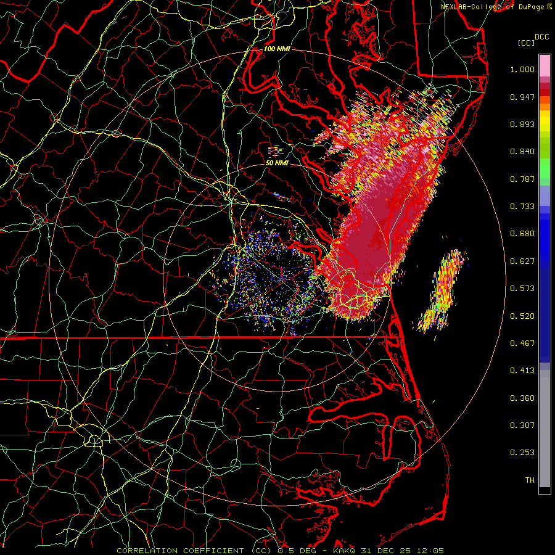Viewport: 555px width, 555px height.
Task: Click the DCC legend heading
Action: coord(541,37)
